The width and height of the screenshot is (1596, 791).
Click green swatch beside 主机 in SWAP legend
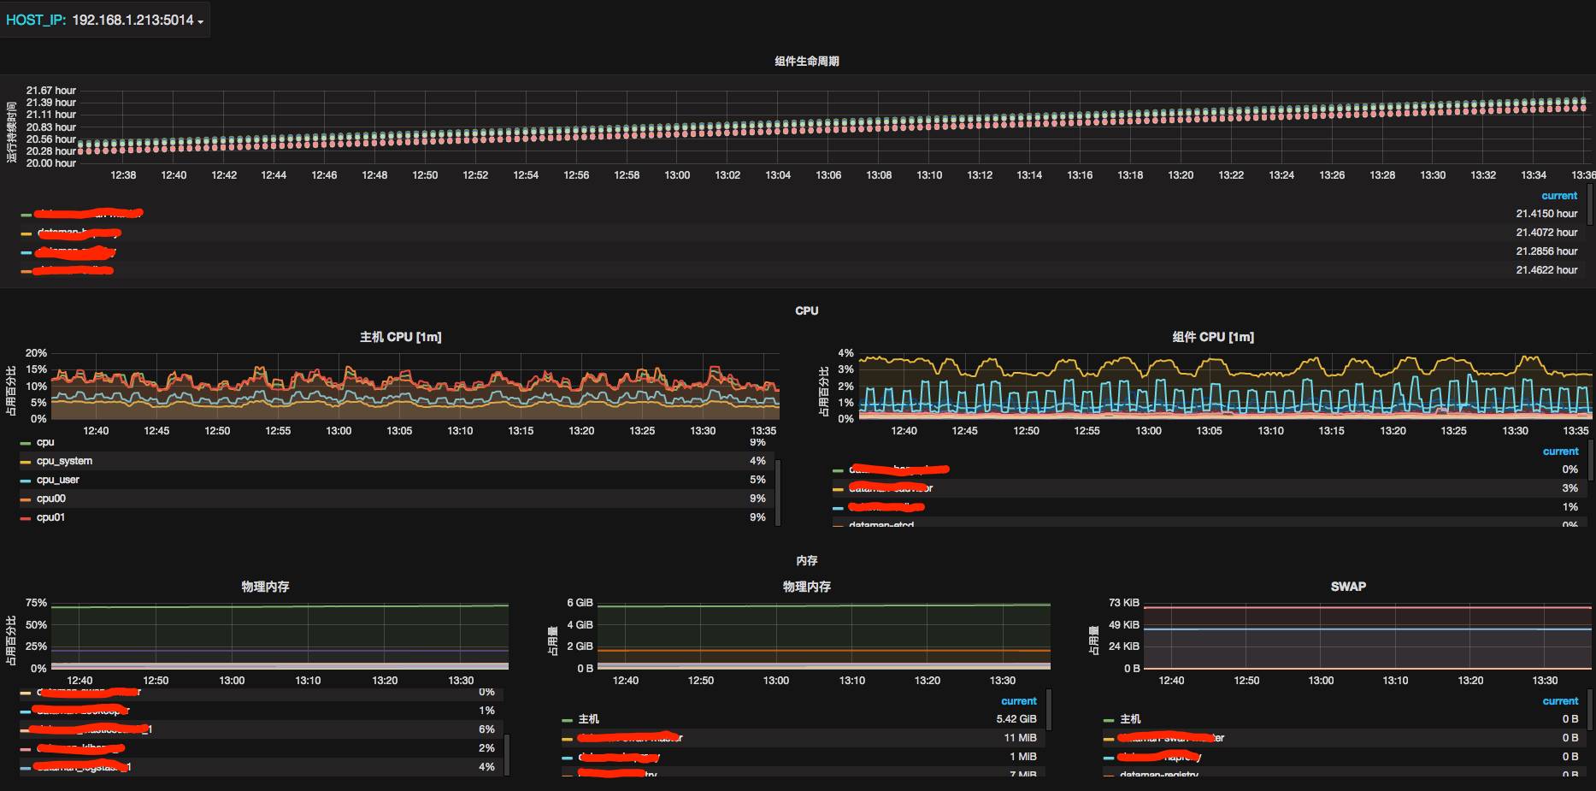coord(1109,720)
